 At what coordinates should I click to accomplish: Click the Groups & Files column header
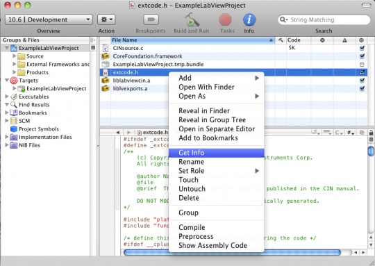pyautogui.click(x=45, y=40)
